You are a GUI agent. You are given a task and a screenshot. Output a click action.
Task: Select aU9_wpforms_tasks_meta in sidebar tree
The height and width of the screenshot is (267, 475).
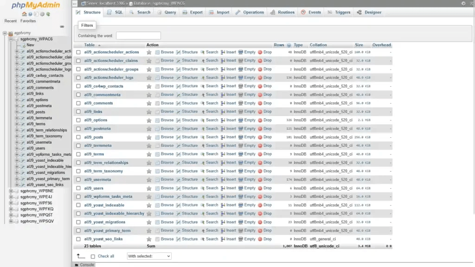(x=49, y=154)
